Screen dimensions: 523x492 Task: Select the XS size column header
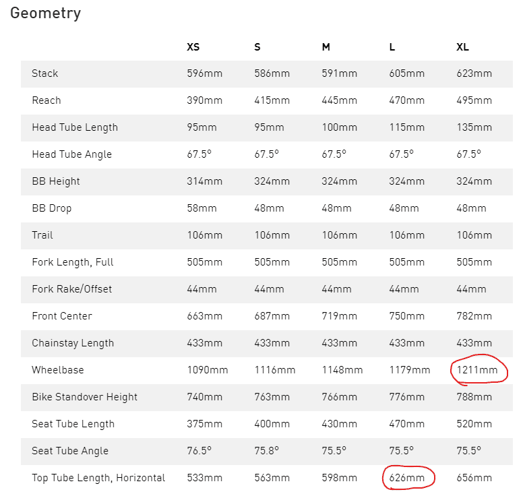(x=193, y=47)
